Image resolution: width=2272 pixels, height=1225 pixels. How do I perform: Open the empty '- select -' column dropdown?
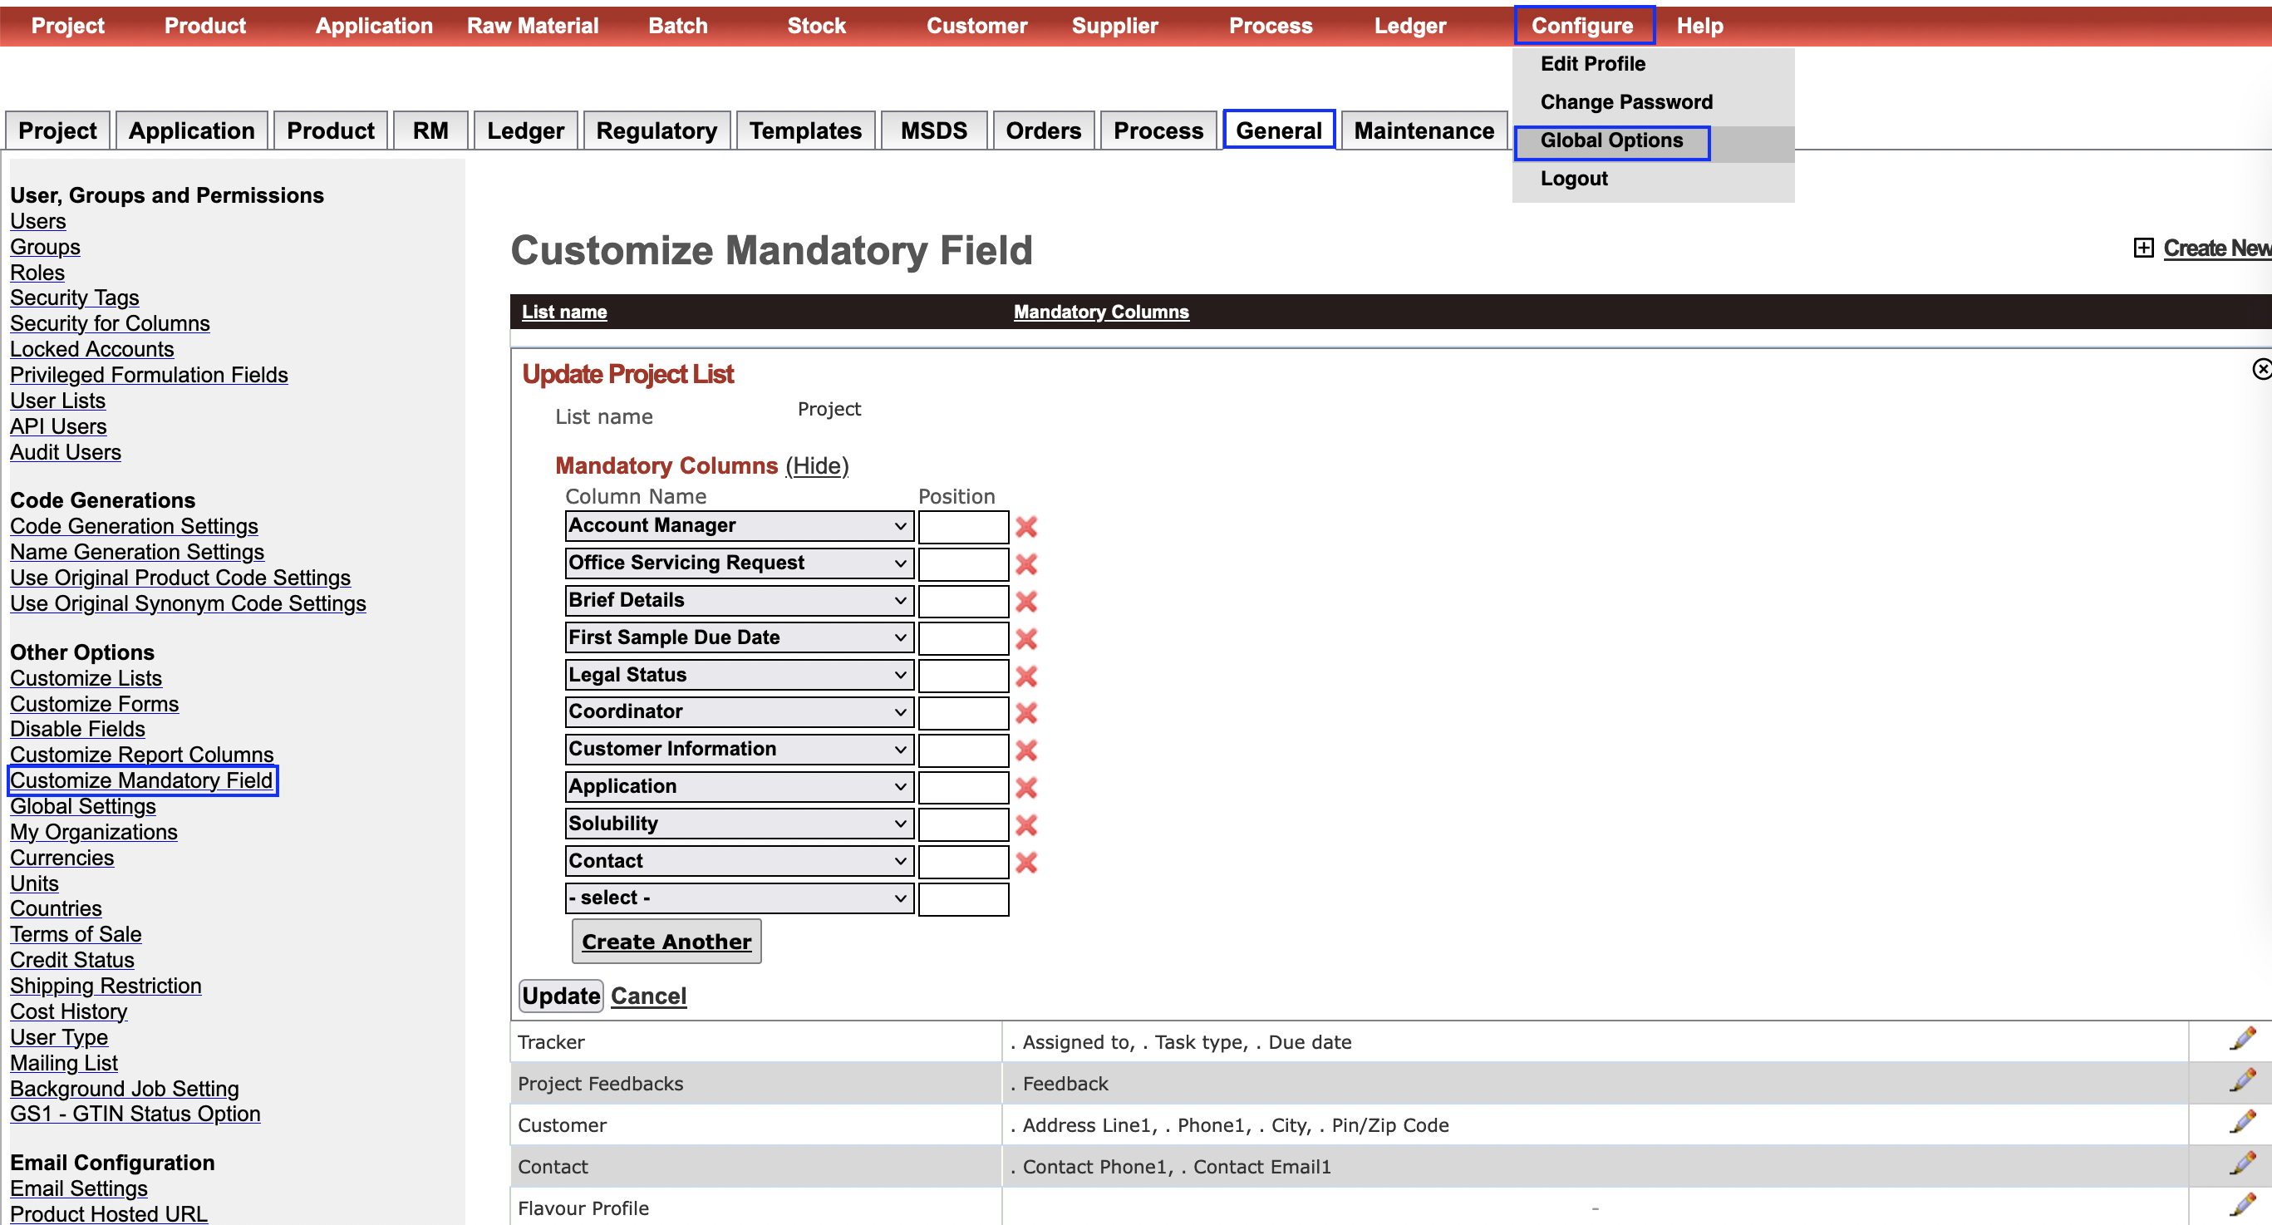(x=738, y=898)
